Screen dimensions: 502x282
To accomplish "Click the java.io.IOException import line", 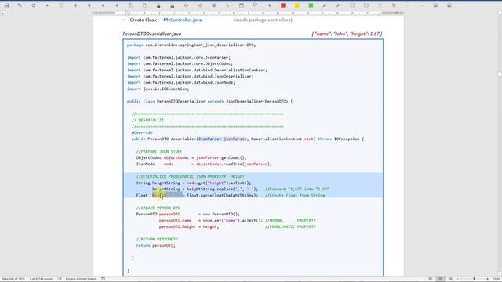I will pos(158,89).
